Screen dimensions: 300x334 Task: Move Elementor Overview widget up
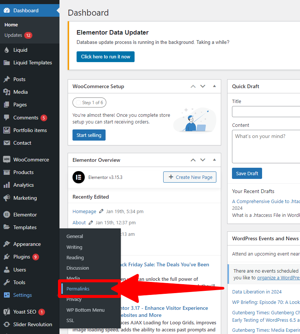pos(193,160)
